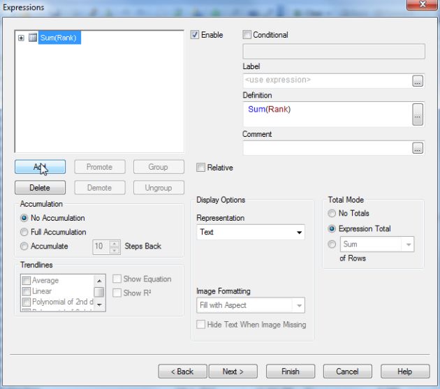Screen dimensions: 440x389
Task: Click the Steps Back number field
Action: coord(101,247)
